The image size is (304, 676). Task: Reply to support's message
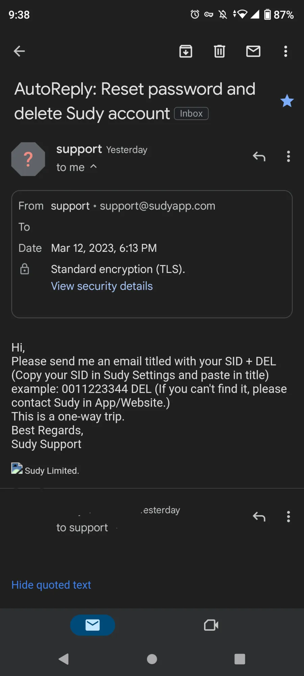click(x=259, y=156)
